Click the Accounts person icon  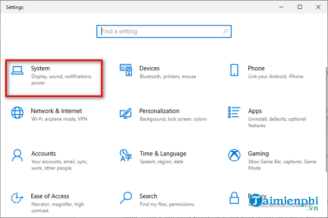click(18, 155)
